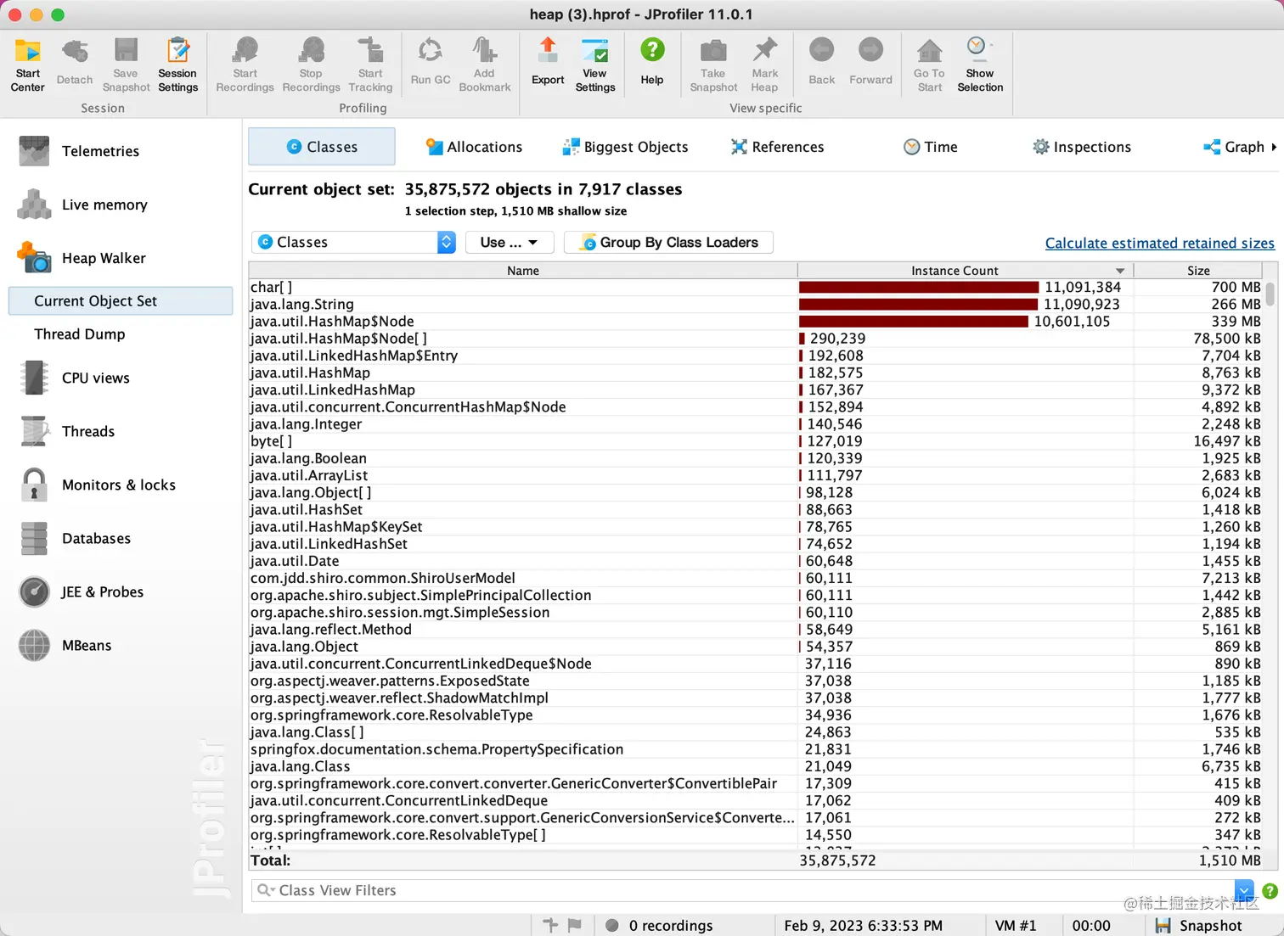The width and height of the screenshot is (1284, 936).
Task: Switch to the Graph tab
Action: (1234, 147)
